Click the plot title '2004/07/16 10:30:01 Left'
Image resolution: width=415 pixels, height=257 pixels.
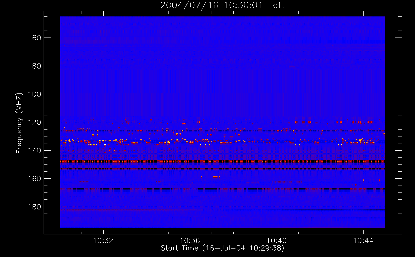click(222, 5)
